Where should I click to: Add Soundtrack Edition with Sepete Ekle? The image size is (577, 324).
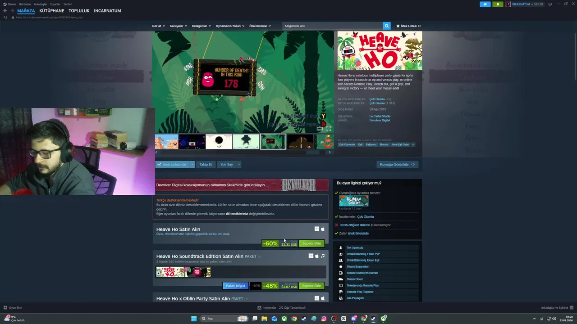coord(311,286)
